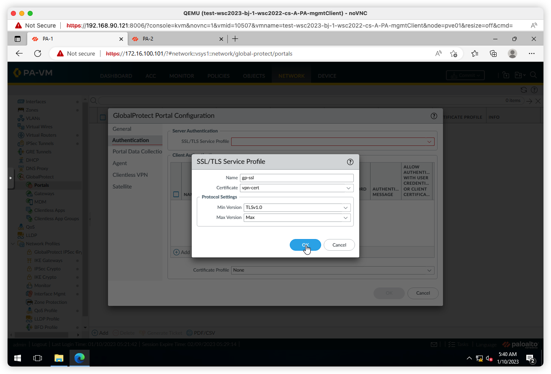Open the Commit dropdown button
This screenshot has height=374, width=551.
tap(465, 75)
